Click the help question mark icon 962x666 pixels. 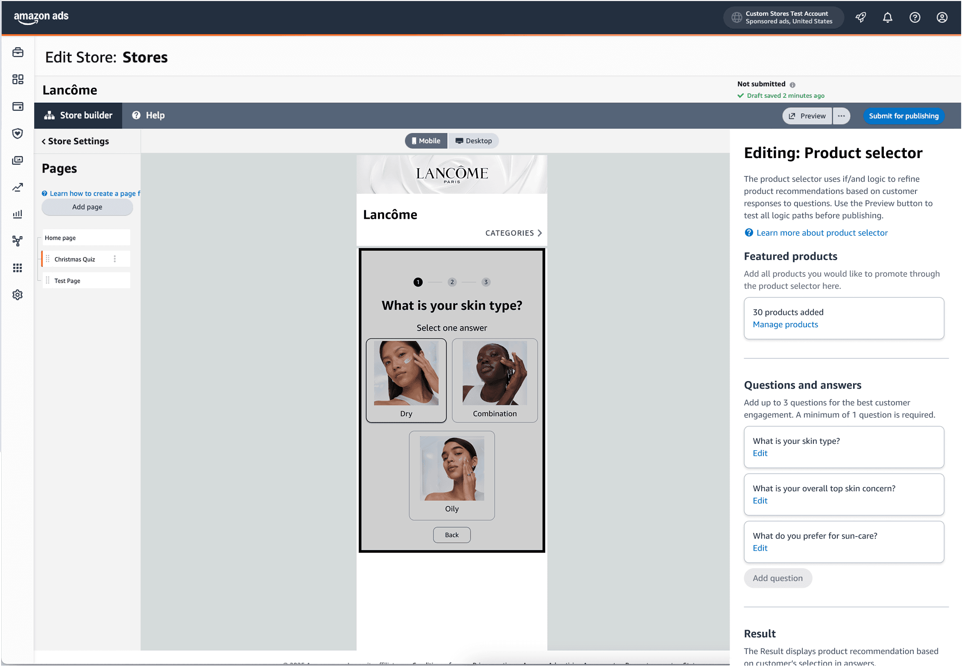point(915,18)
